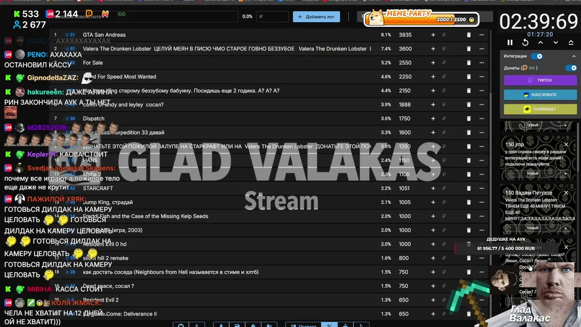Open more options for GTA San Andreas
This screenshot has height=327, width=581.
482,35
